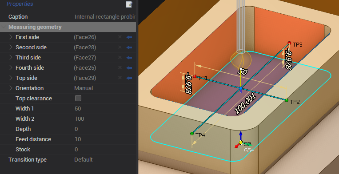Edit the Caption field value
The image size is (339, 174).
(x=105, y=17)
